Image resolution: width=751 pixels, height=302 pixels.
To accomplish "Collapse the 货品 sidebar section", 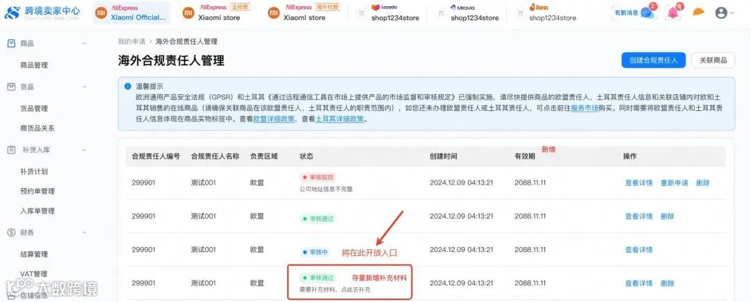I will tap(84, 87).
